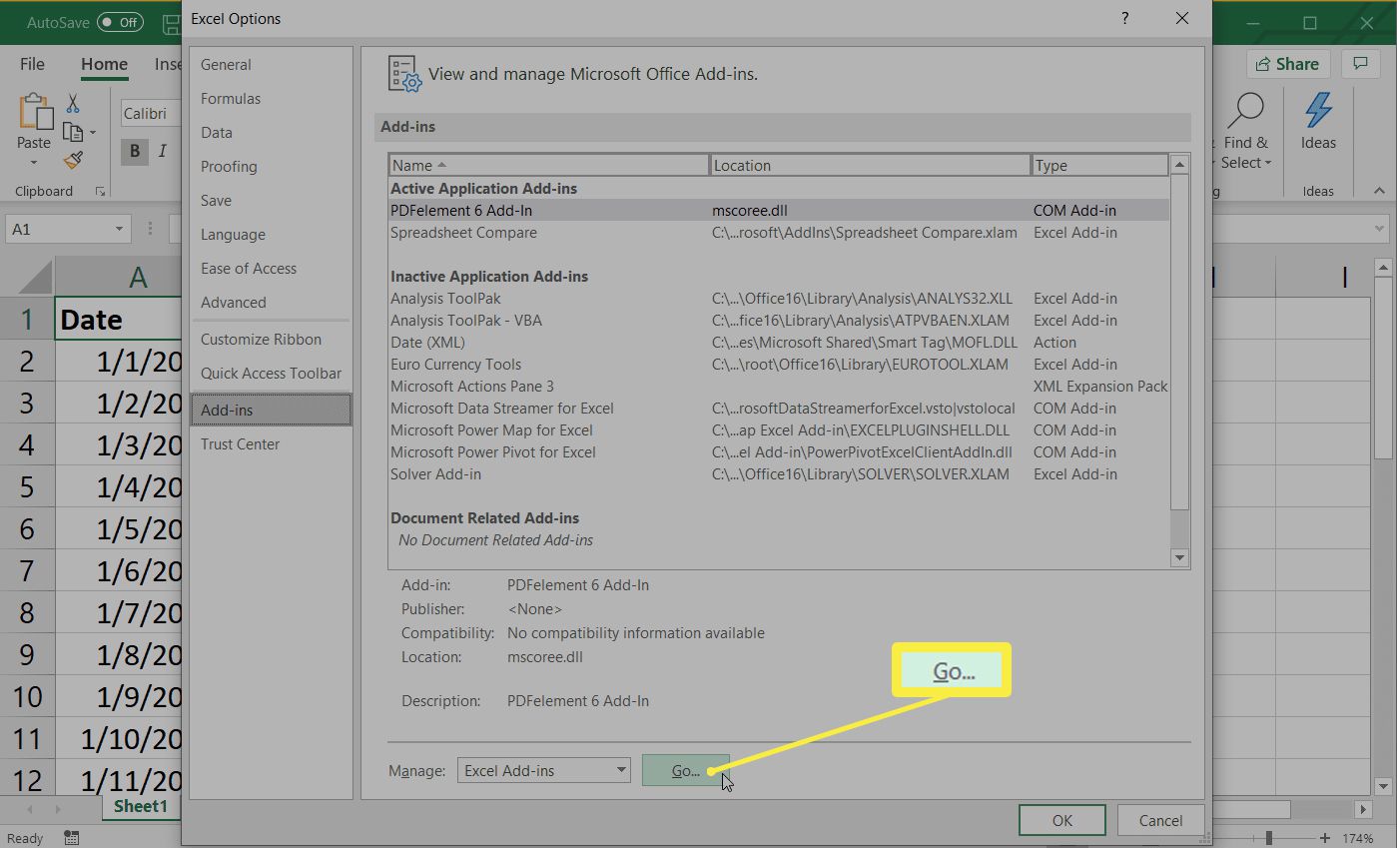Click add-ins list scroll down arrow
This screenshot has width=1397, height=848.
coord(1179,558)
